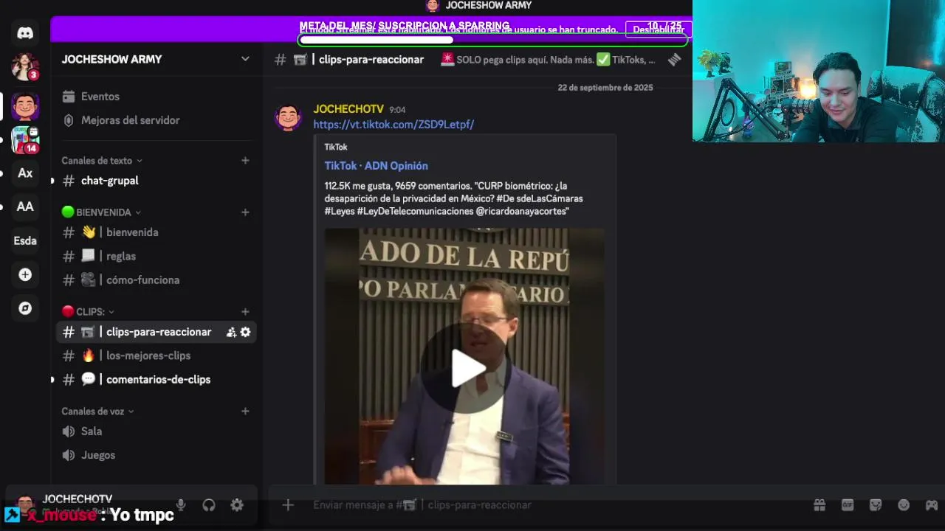This screenshot has height=531, width=945.
Task: Collapse the BIENVENIDA category
Action: [102, 212]
